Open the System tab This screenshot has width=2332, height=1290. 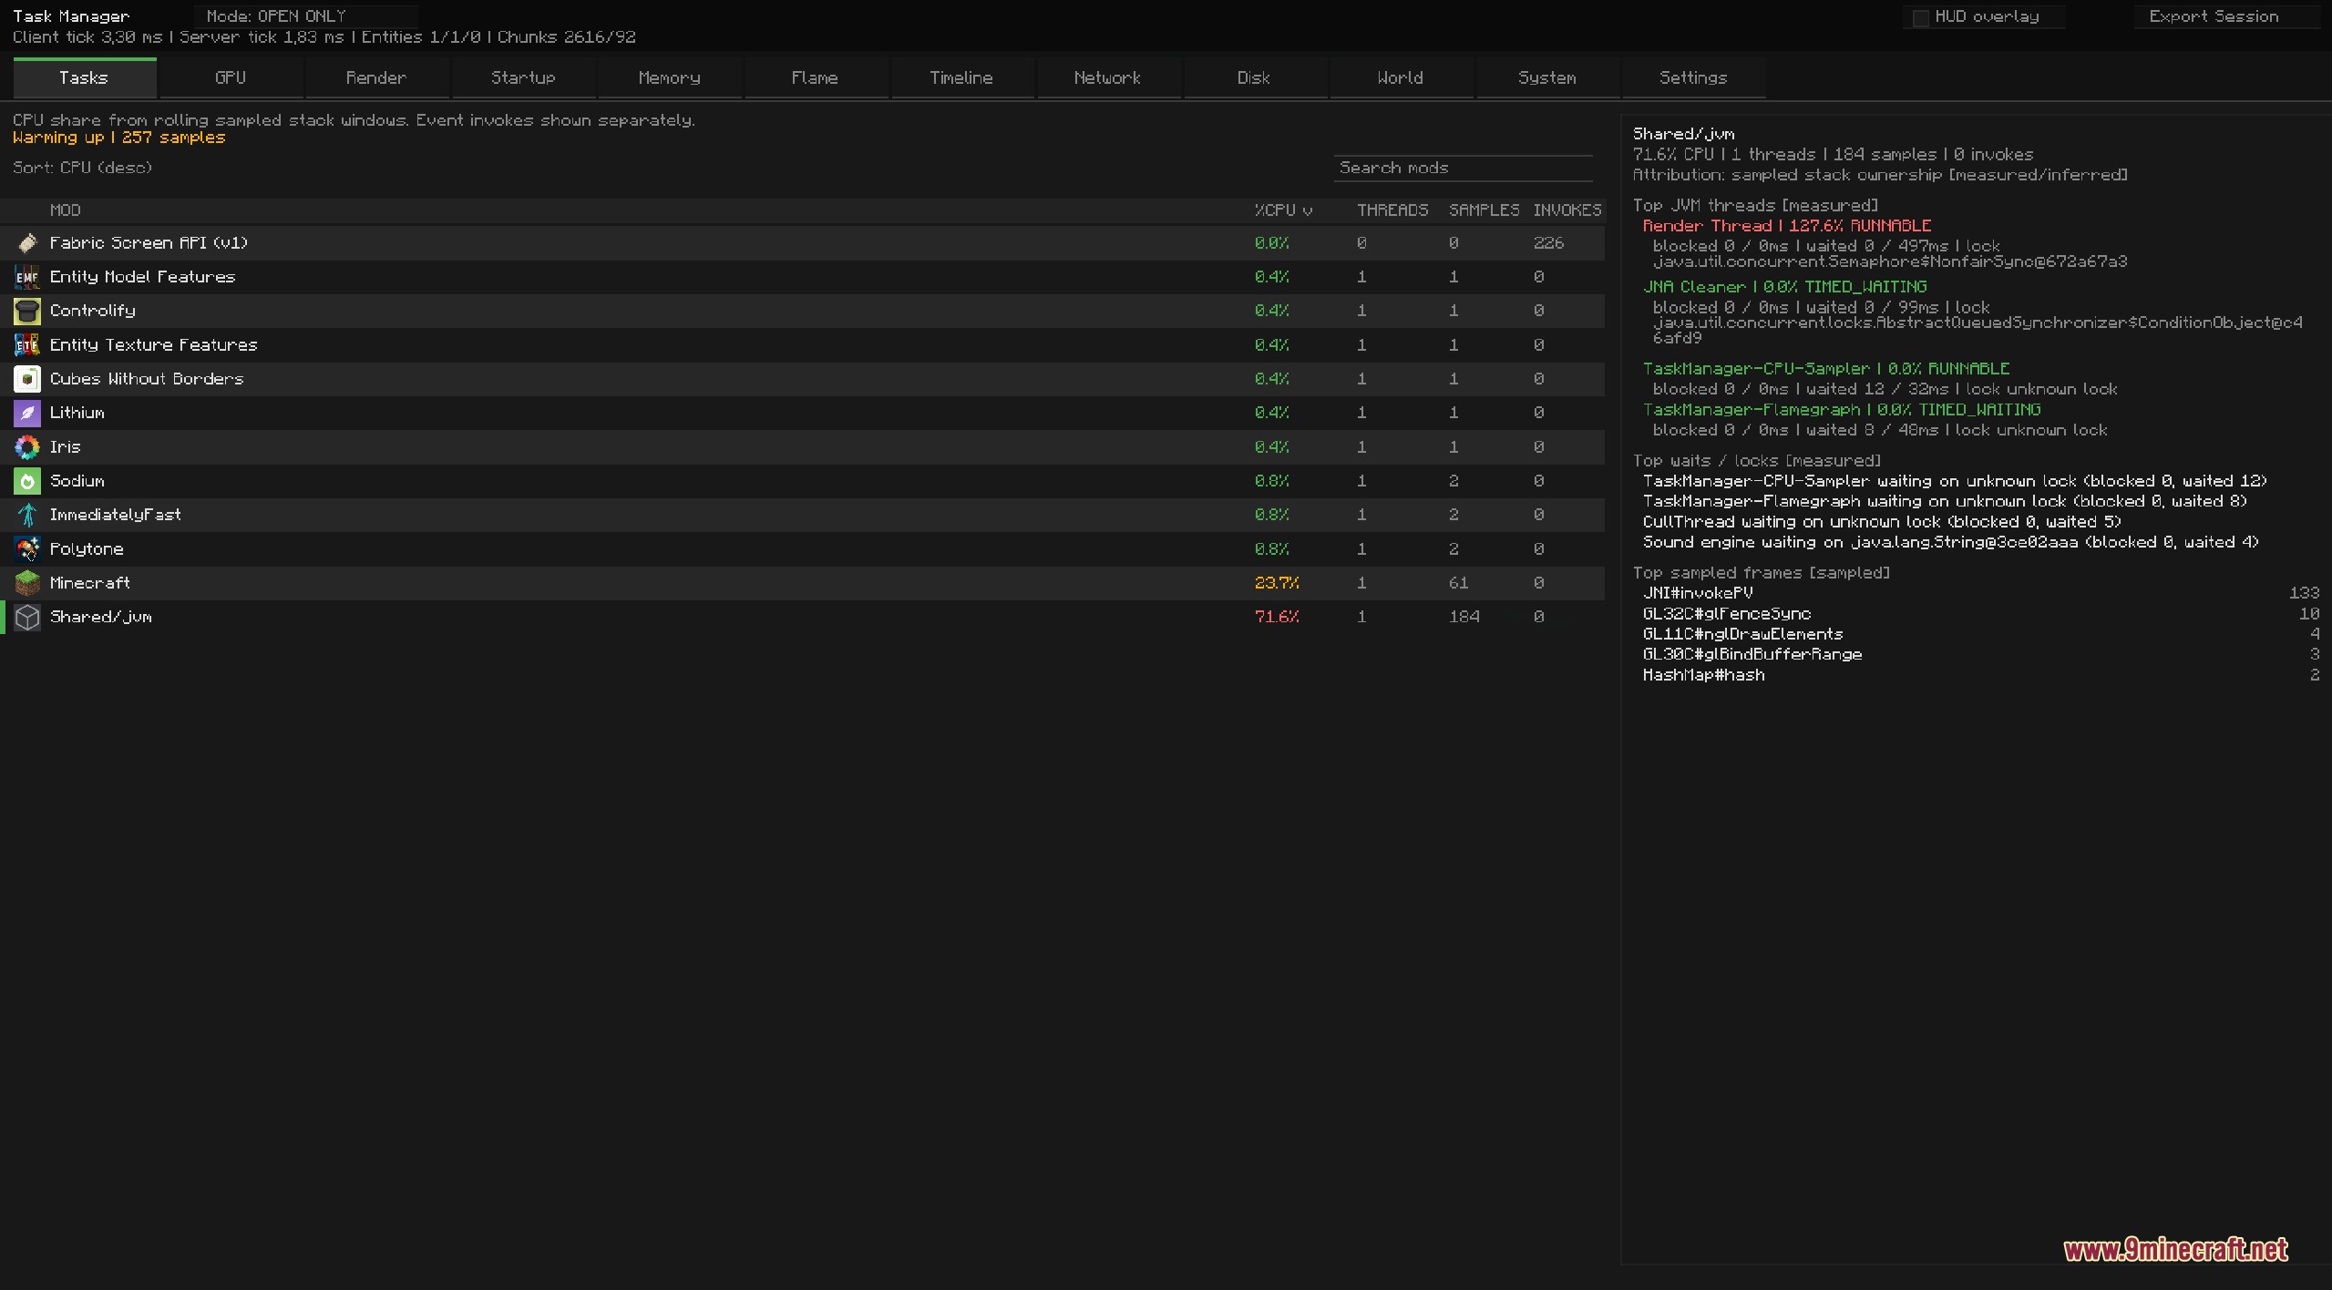(1547, 78)
